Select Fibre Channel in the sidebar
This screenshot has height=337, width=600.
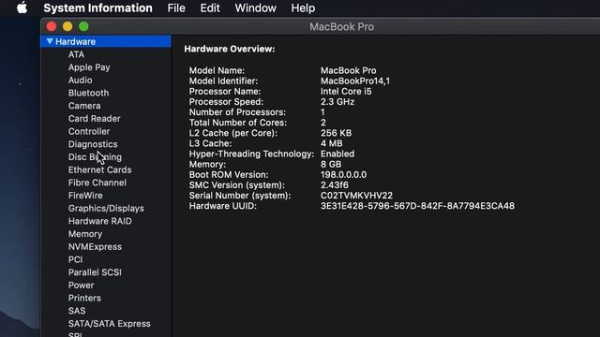click(x=97, y=183)
